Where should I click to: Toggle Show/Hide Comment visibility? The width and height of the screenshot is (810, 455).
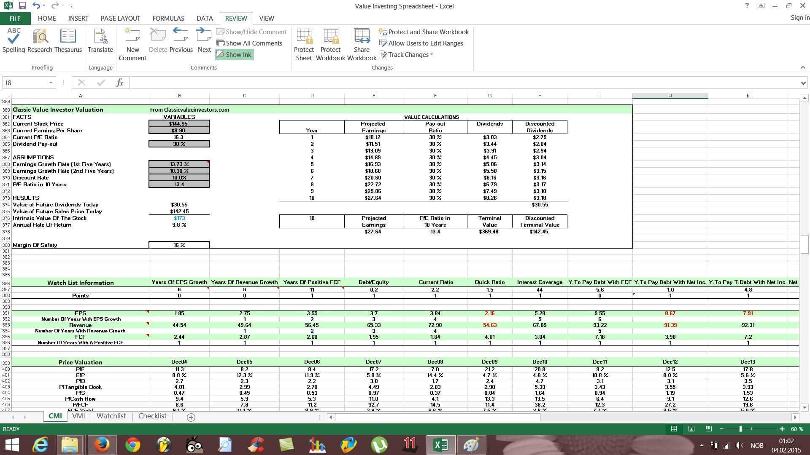251,32
